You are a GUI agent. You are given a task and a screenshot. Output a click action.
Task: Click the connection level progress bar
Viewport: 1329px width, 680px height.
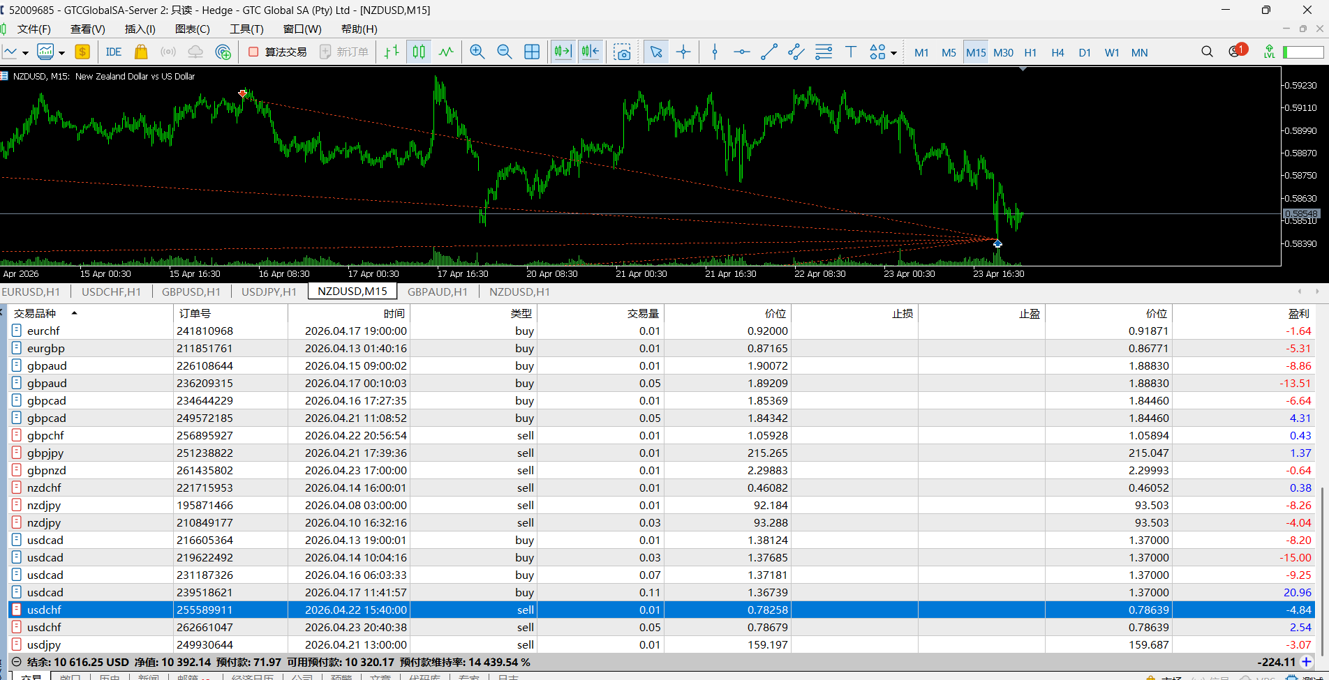(1303, 52)
